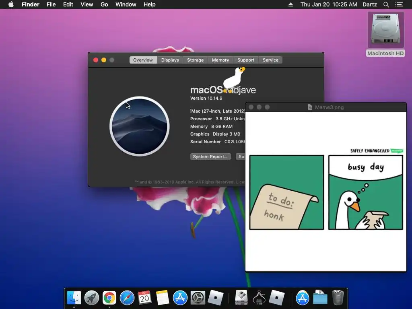Viewport: 412px width, 309px height.
Task: Open System Information chip icon in Dock
Action: tap(259, 298)
